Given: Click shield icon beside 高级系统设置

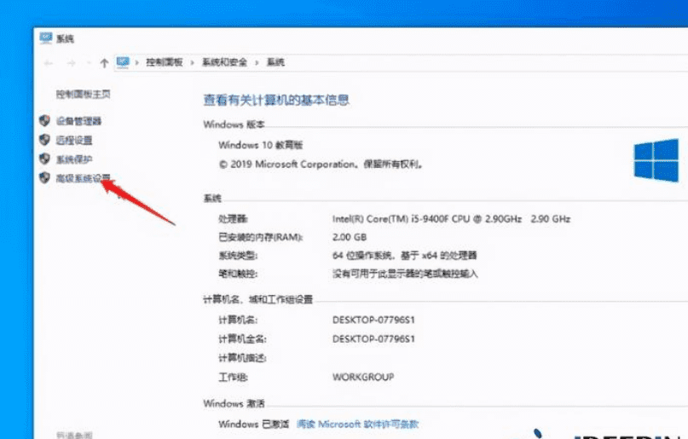Looking at the screenshot, I should (x=44, y=177).
